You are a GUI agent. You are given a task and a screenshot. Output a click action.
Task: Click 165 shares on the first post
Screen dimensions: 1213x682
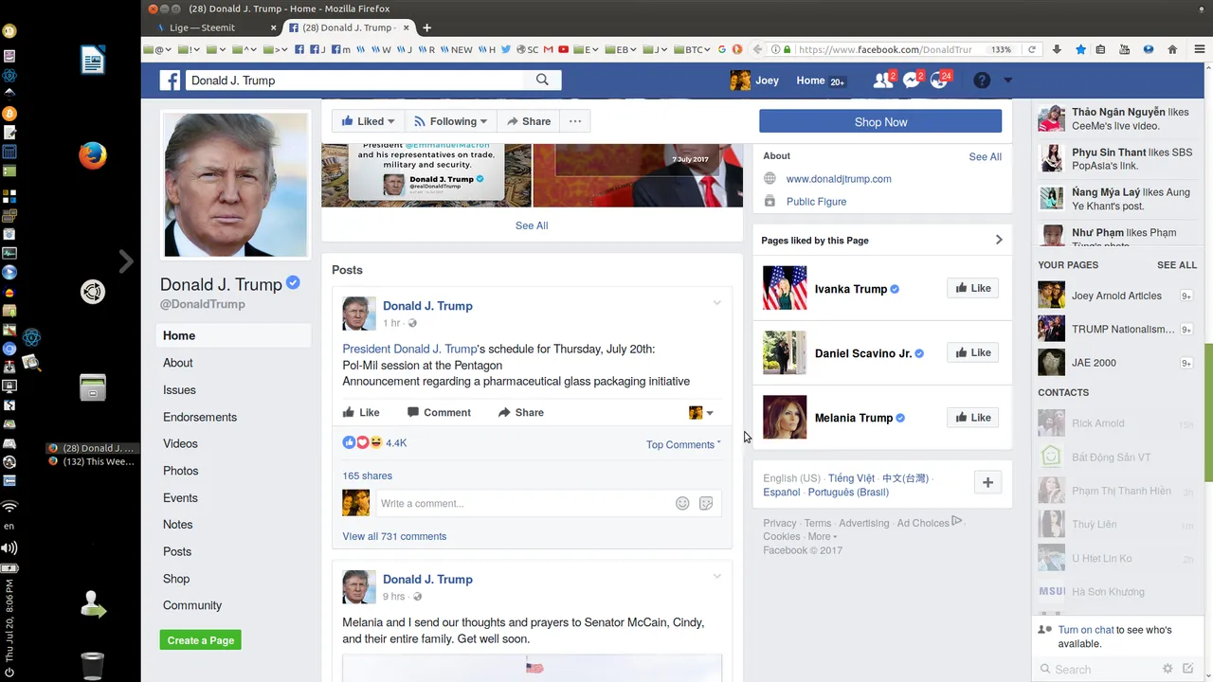(367, 476)
